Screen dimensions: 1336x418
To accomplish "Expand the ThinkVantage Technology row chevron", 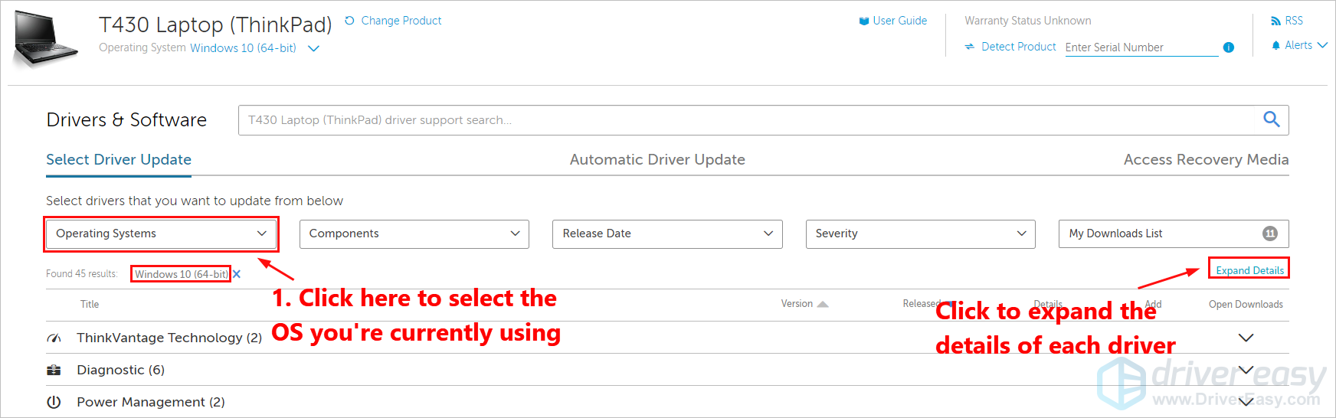I will pyautogui.click(x=1246, y=338).
